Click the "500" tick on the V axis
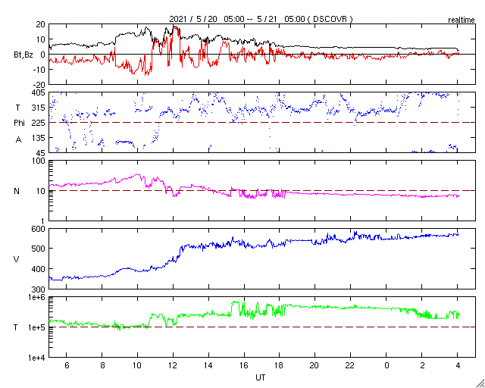This screenshot has width=485, height=388. [39, 249]
